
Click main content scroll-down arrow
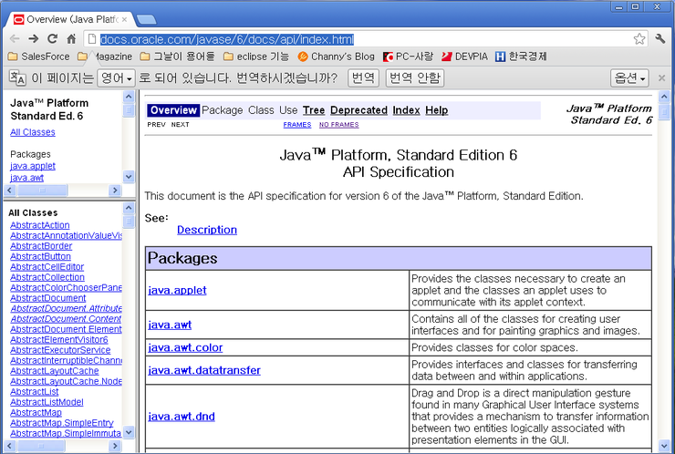(x=664, y=446)
